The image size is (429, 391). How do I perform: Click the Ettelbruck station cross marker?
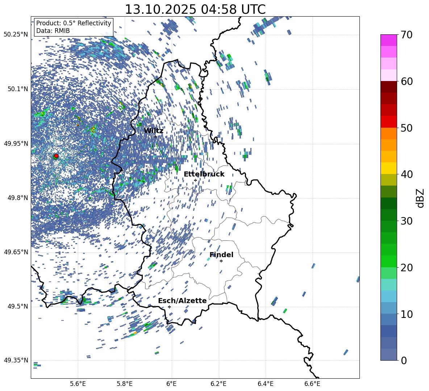click(195, 180)
